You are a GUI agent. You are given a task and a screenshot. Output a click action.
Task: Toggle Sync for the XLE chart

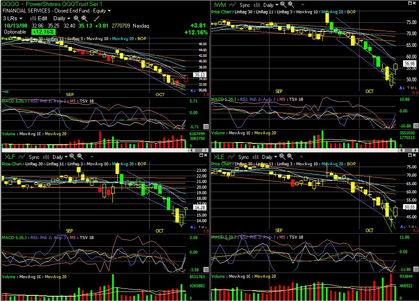244,157
